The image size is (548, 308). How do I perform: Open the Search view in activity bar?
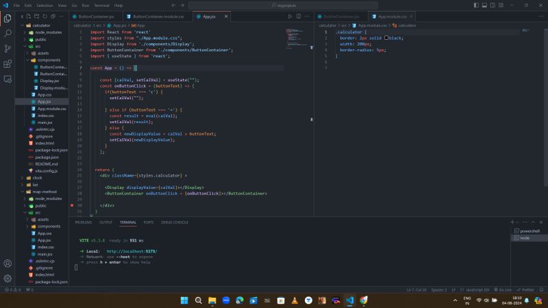8,33
